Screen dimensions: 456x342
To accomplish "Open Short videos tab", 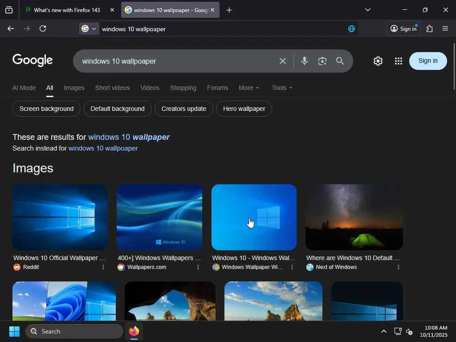I will [x=112, y=88].
